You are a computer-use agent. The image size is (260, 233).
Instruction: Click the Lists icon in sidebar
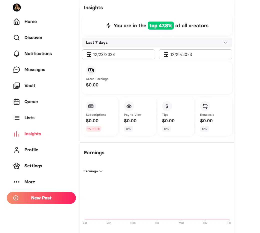click(x=17, y=118)
